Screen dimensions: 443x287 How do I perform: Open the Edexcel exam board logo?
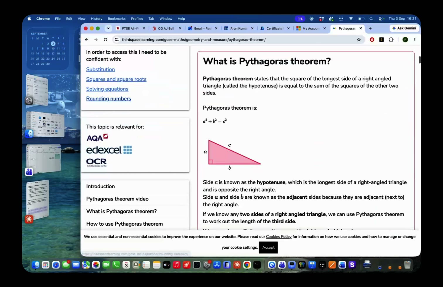click(x=109, y=150)
